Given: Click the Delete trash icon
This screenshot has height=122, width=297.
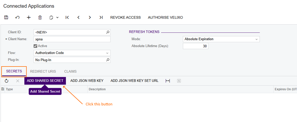Looking at the screenshot, I should pos(40,17).
